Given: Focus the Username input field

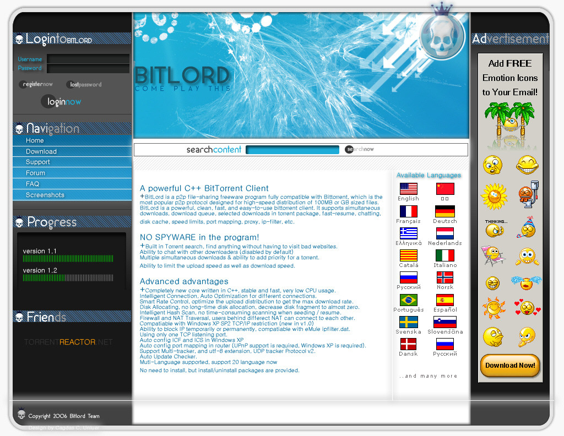Looking at the screenshot, I should coord(88,59).
